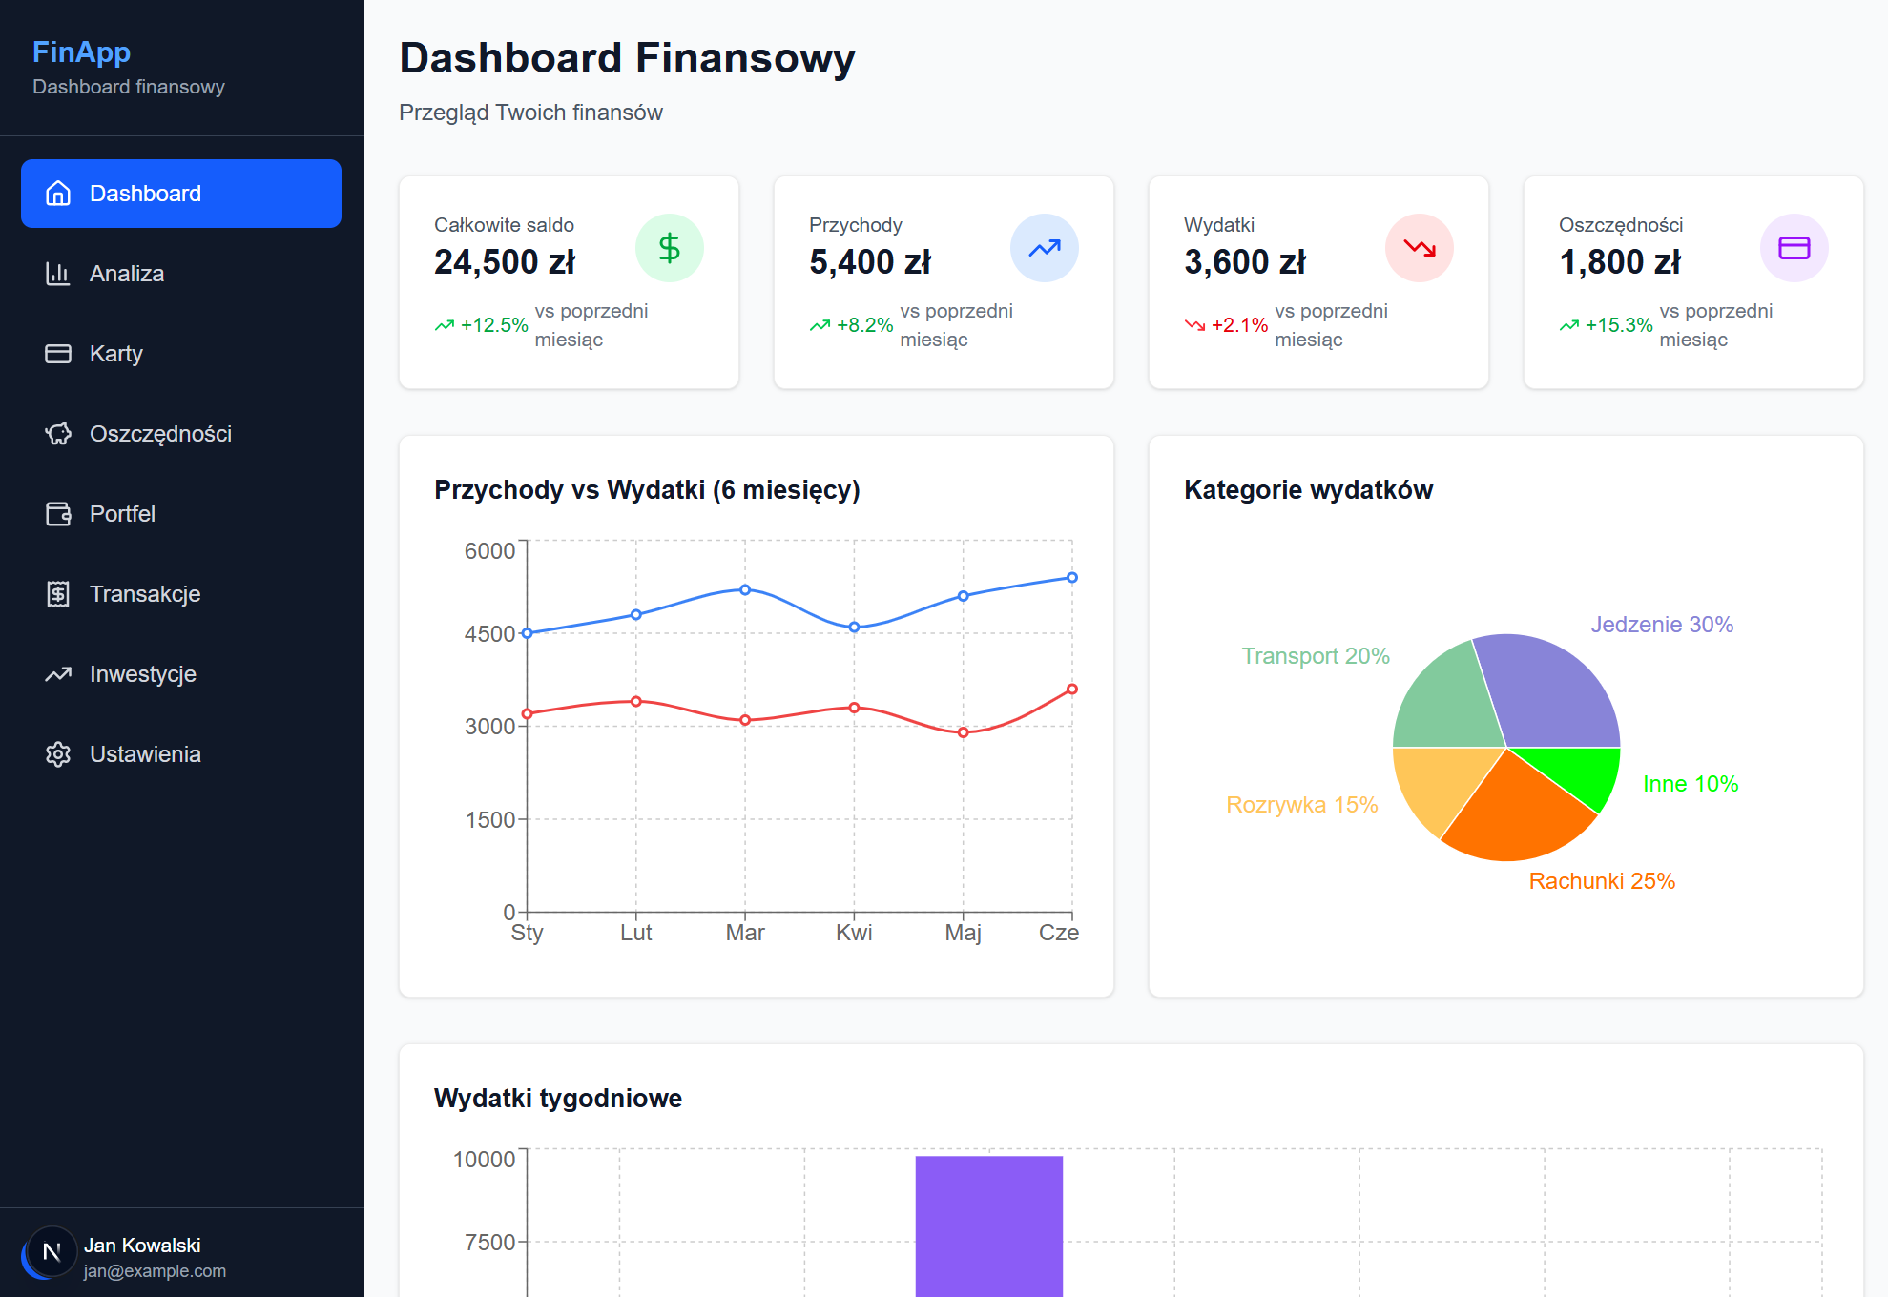Click the Ustawienia gear icon
Viewport: 1888px width, 1297px height.
click(59, 753)
